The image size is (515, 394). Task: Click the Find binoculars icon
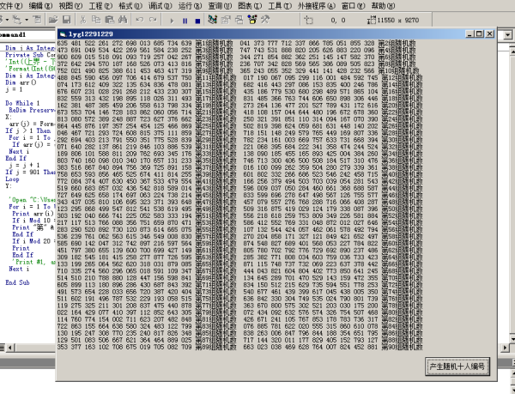coord(123,20)
